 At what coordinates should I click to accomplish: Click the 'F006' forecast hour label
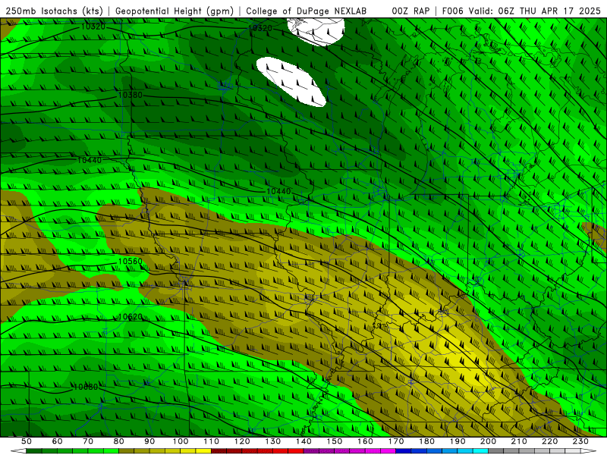click(x=452, y=11)
